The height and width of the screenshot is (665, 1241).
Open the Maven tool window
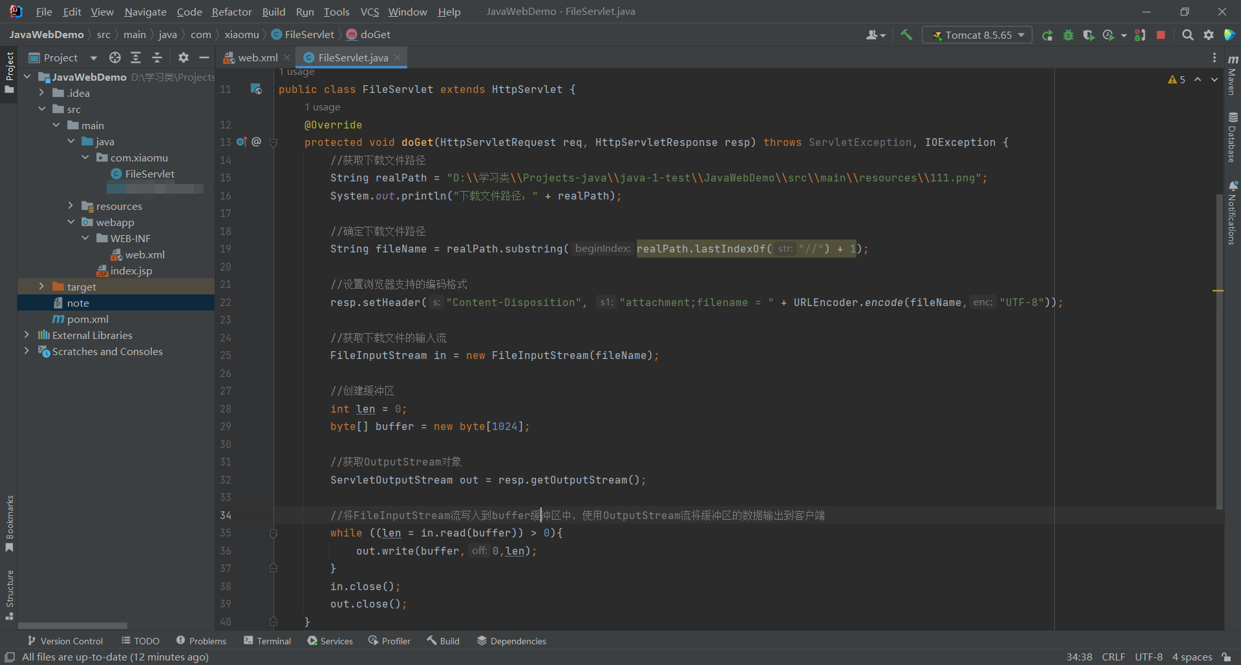(x=1233, y=75)
